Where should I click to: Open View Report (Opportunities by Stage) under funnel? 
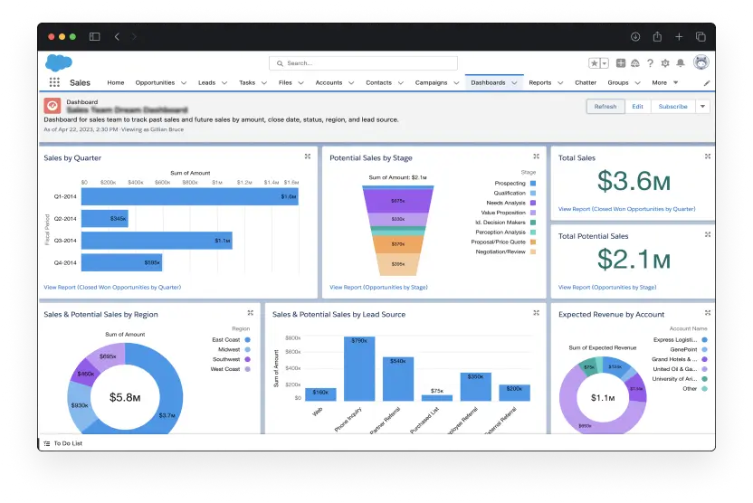pyautogui.click(x=378, y=287)
